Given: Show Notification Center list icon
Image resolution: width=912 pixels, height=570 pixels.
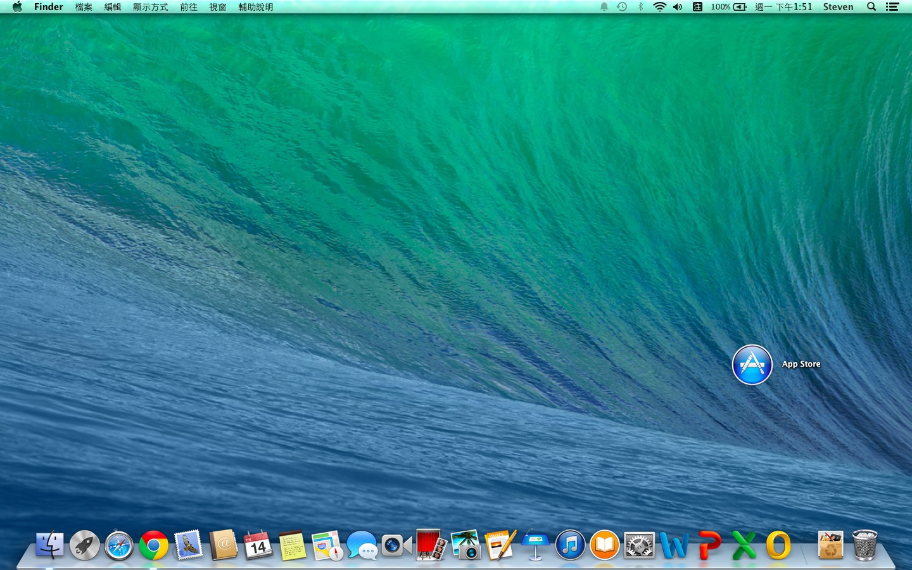Looking at the screenshot, I should coord(892,7).
